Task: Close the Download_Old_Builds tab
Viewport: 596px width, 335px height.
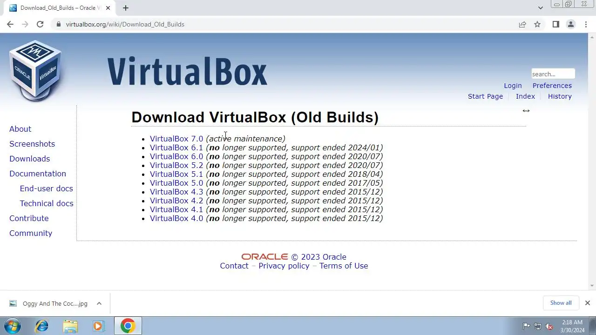Action: point(108,8)
